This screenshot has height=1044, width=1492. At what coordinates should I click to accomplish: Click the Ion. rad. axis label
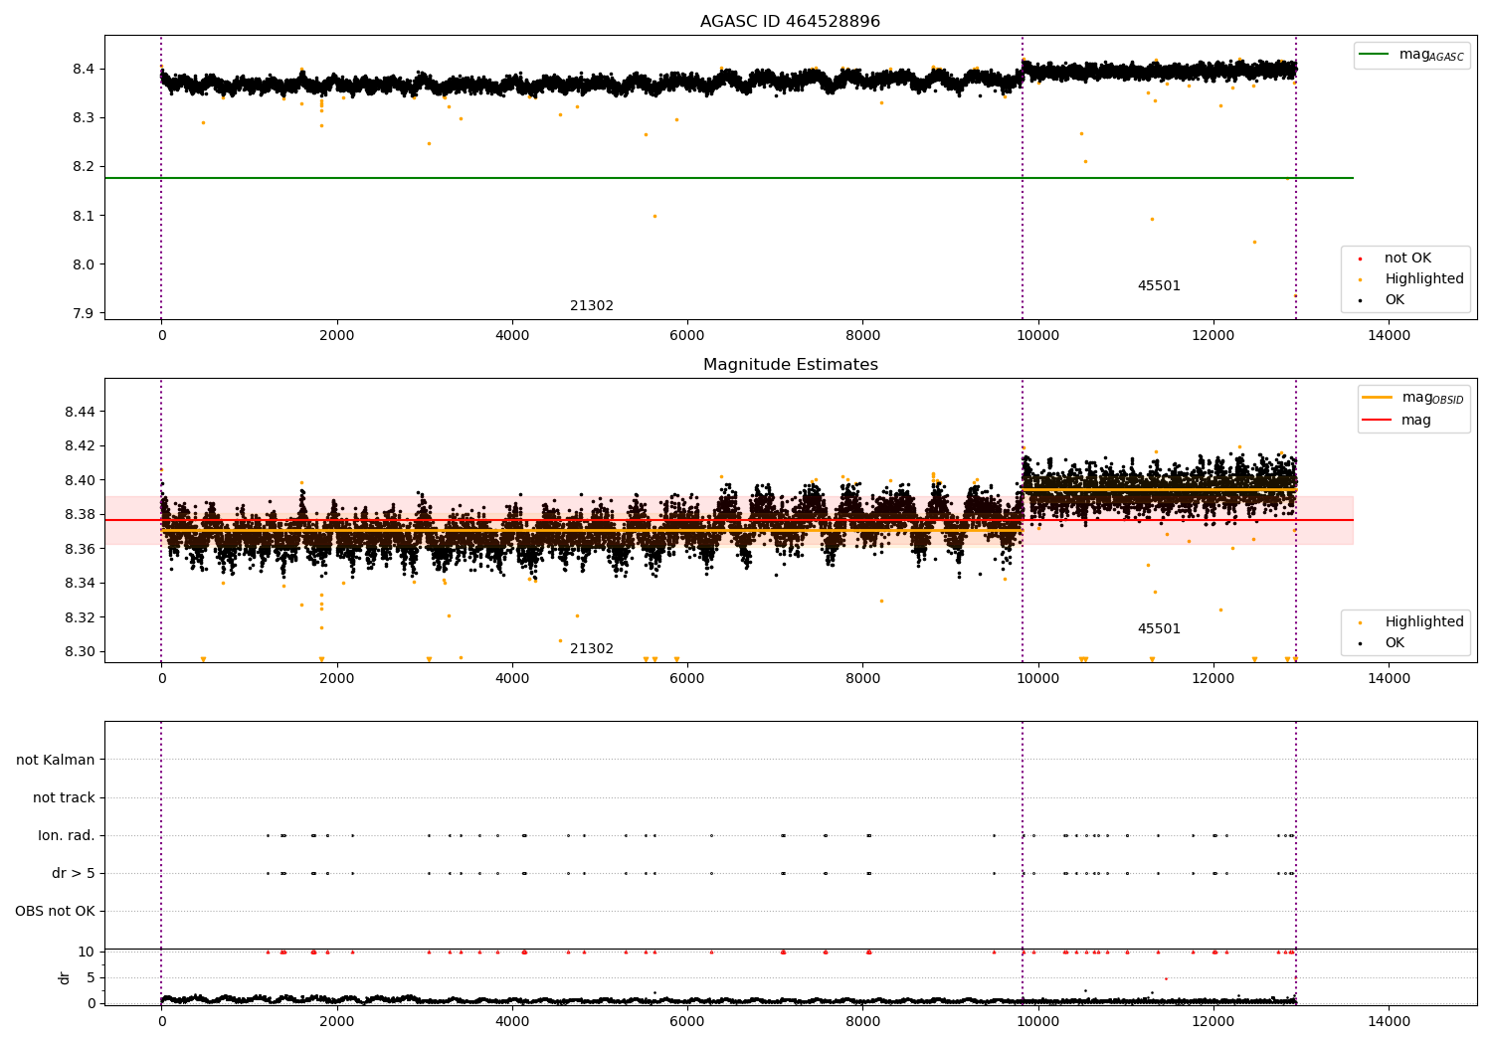tap(67, 835)
